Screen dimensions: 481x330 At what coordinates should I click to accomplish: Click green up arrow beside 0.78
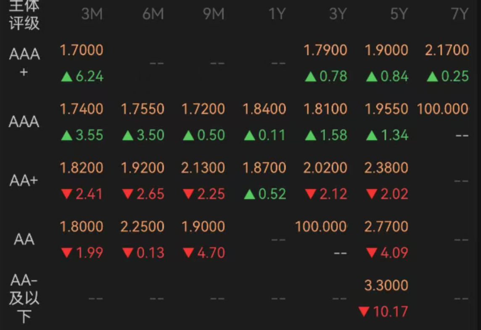coord(310,77)
